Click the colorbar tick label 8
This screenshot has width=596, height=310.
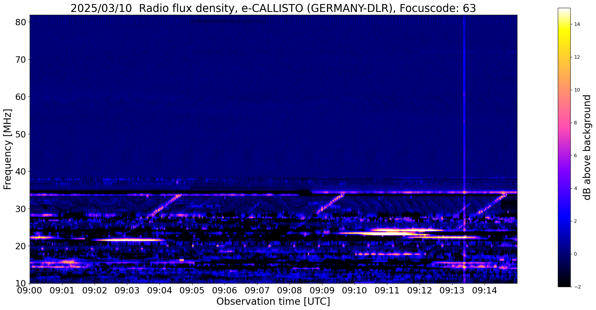tap(575, 123)
